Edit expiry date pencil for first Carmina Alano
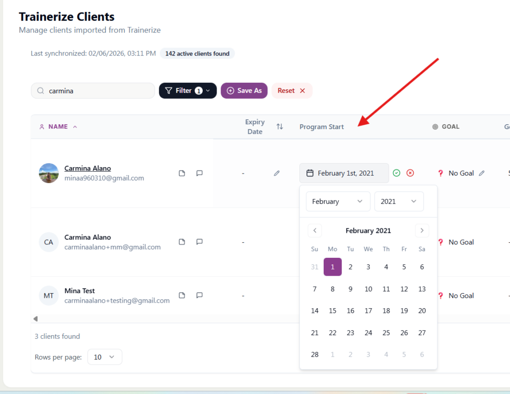The height and width of the screenshot is (394, 510). [277, 173]
